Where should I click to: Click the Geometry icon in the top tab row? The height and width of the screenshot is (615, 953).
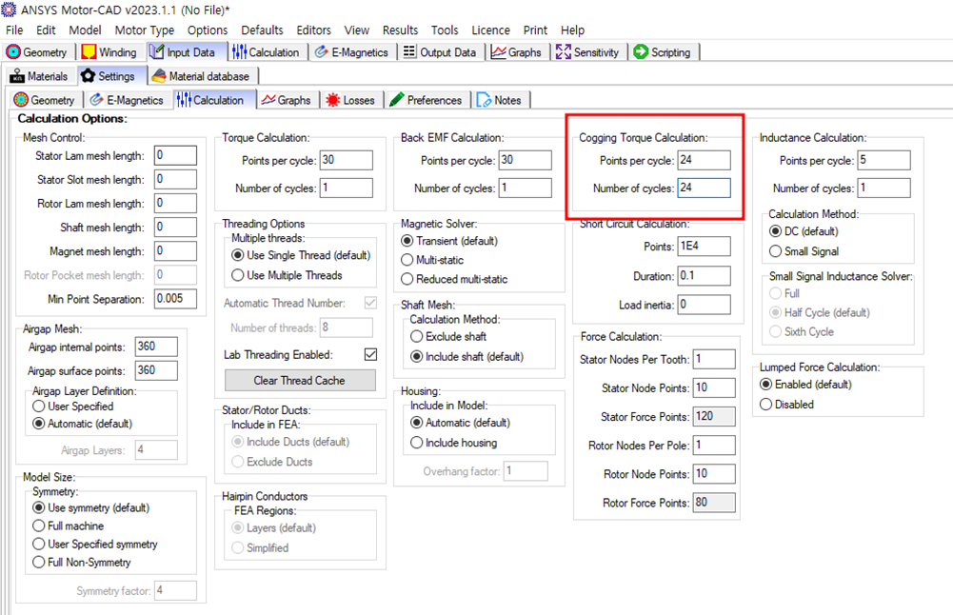[12, 52]
